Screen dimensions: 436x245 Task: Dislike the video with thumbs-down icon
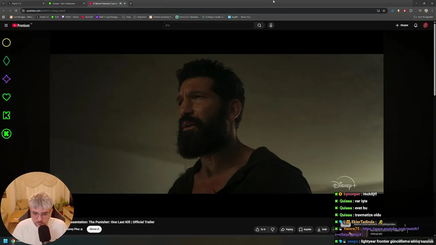tap(272, 229)
